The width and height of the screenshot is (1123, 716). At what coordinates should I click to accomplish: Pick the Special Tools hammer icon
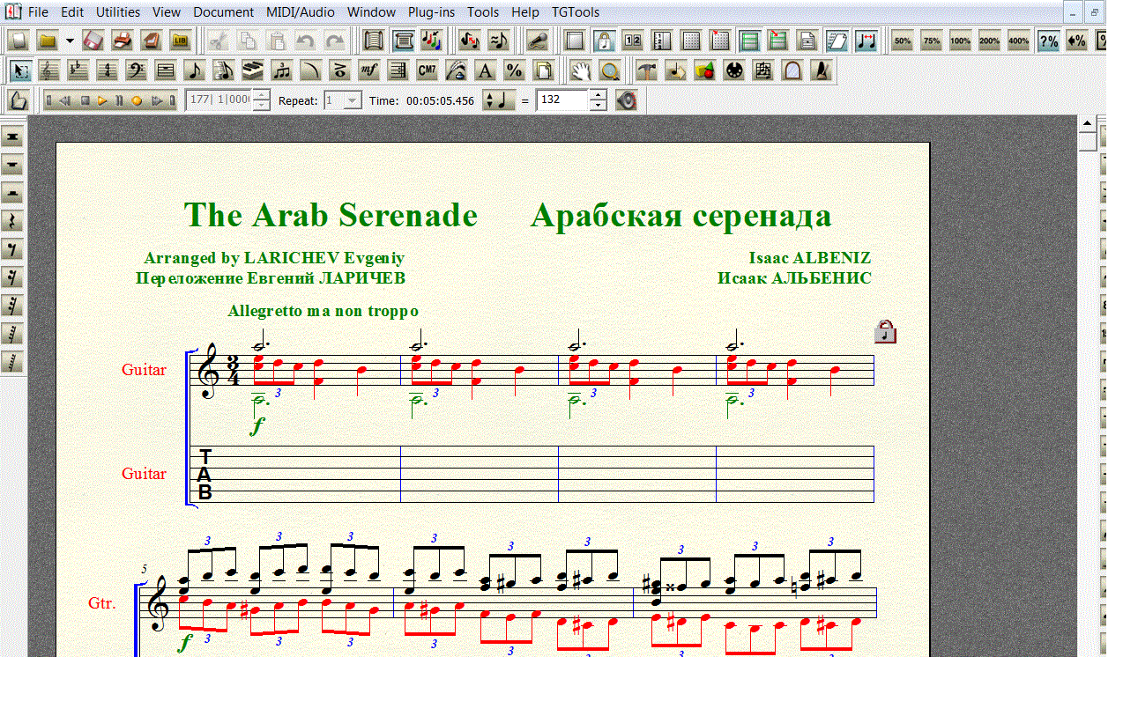coord(647,70)
